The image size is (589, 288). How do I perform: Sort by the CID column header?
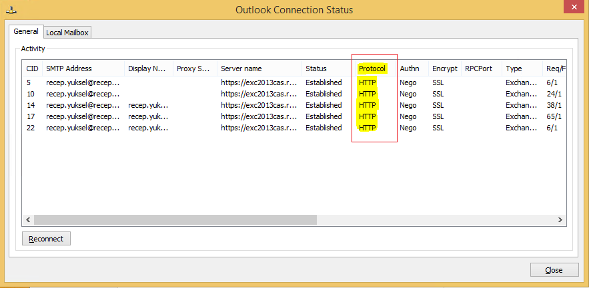click(32, 69)
